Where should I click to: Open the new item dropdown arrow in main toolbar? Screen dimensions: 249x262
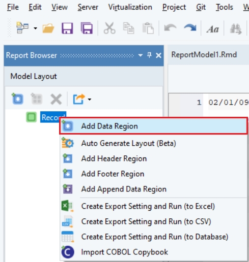click(x=35, y=28)
